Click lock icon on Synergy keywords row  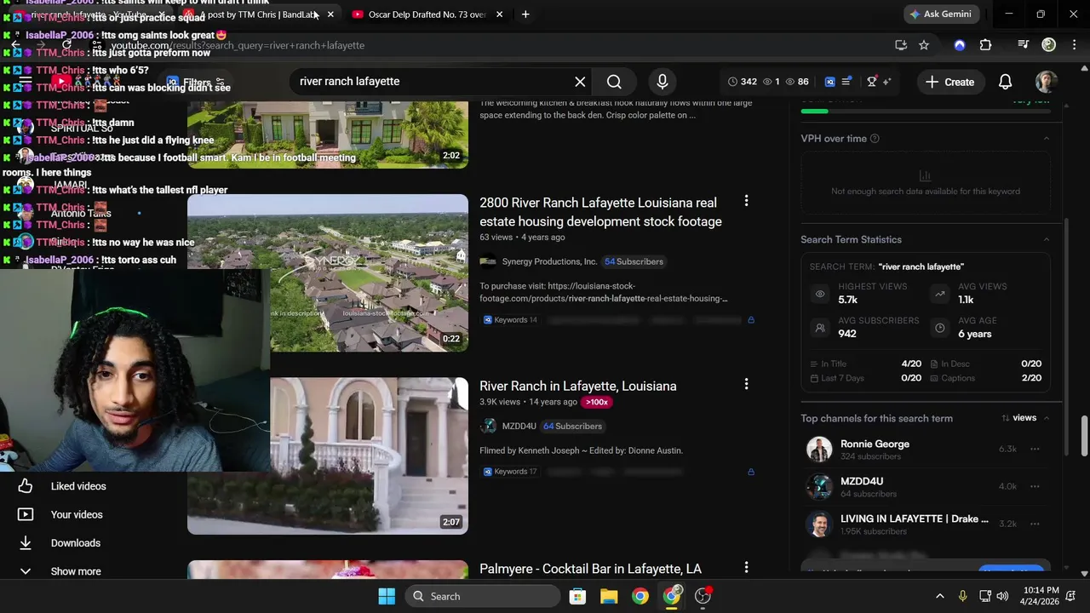click(x=750, y=320)
